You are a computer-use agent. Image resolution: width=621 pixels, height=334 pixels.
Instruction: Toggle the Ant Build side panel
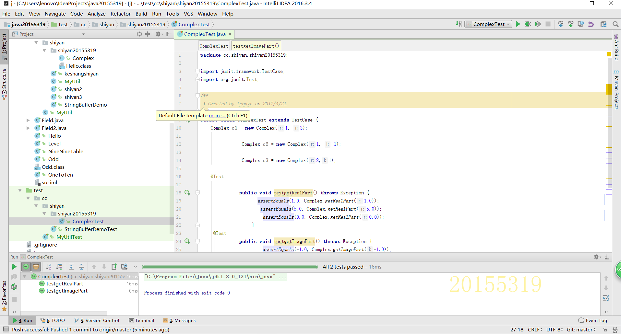click(616, 47)
